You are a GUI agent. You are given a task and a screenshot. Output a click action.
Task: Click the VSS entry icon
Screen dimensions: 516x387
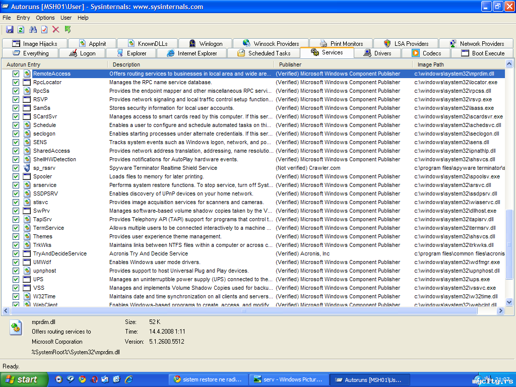tap(27, 288)
